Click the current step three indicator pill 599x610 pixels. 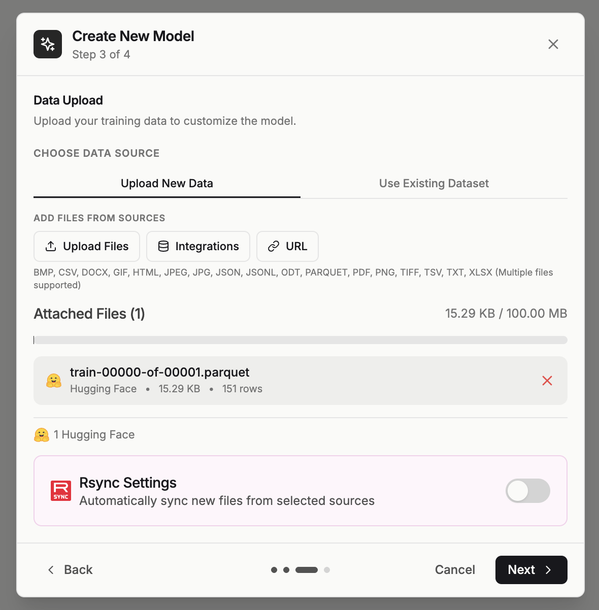tap(307, 570)
